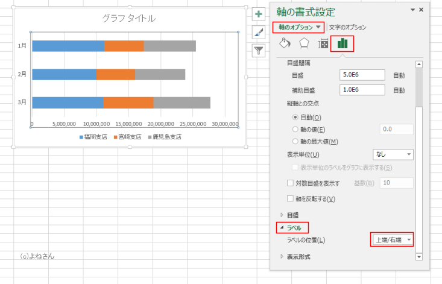Open the Chart Styles paintbrush button
This screenshot has width=442, height=284.
pos(258,32)
